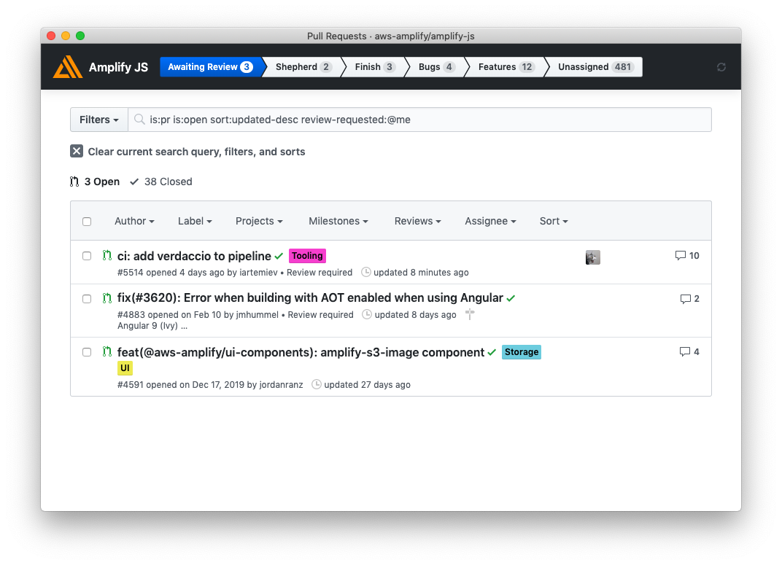
Task: Click author link iartemiev
Action: pyautogui.click(x=258, y=272)
